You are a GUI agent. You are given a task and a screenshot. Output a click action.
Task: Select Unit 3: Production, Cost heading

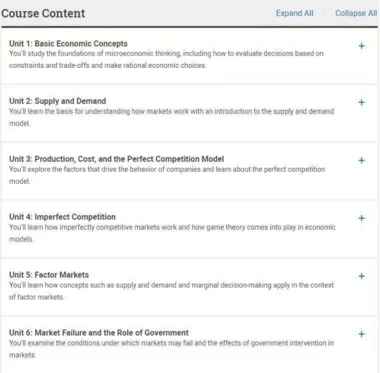point(117,159)
